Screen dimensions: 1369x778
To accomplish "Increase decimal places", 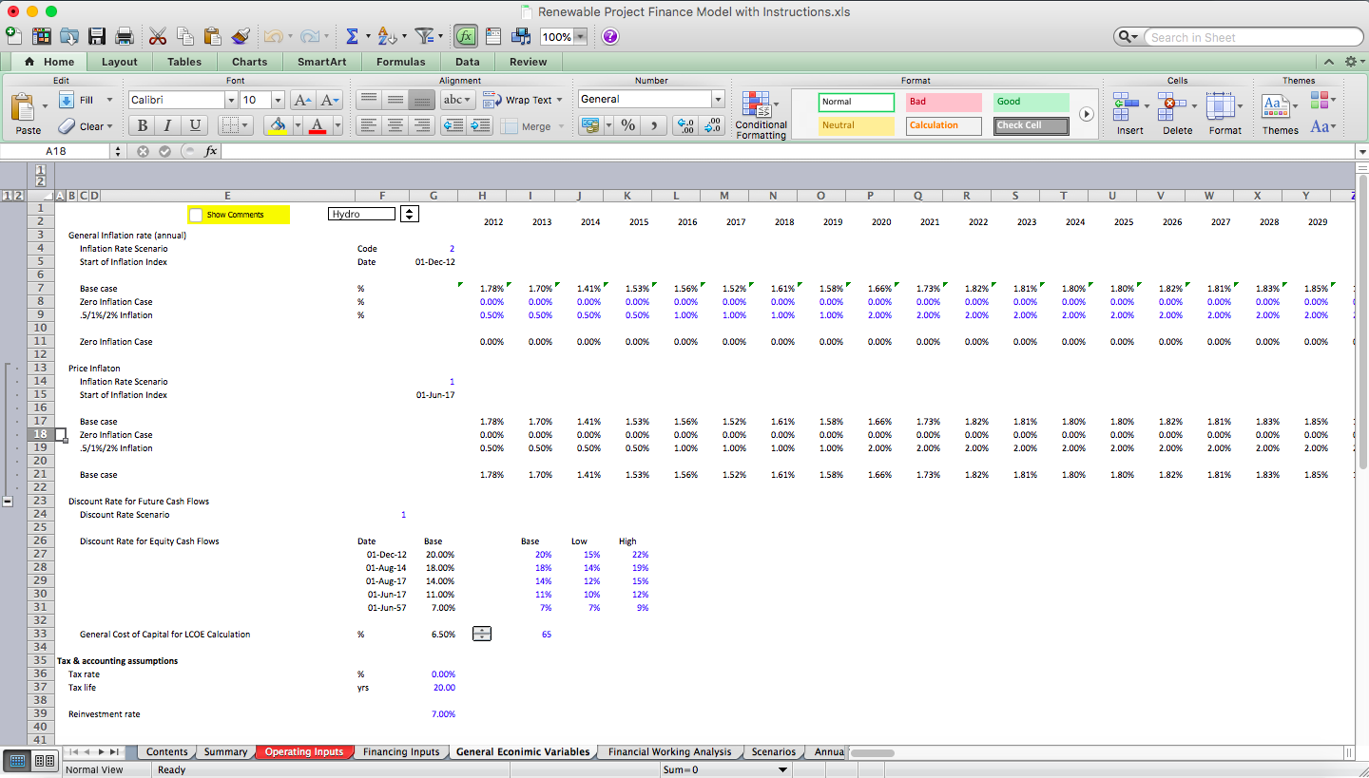I will [x=684, y=125].
